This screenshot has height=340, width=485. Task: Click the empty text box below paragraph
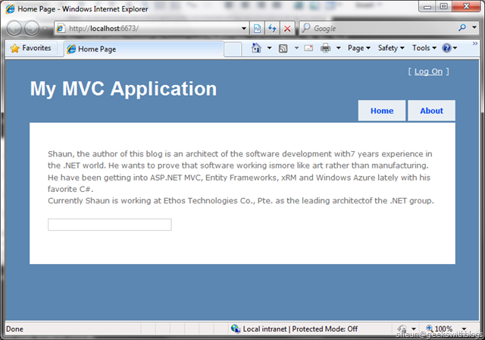(x=109, y=225)
